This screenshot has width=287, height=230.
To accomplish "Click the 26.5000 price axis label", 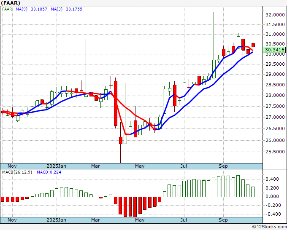I will coord(275,128).
